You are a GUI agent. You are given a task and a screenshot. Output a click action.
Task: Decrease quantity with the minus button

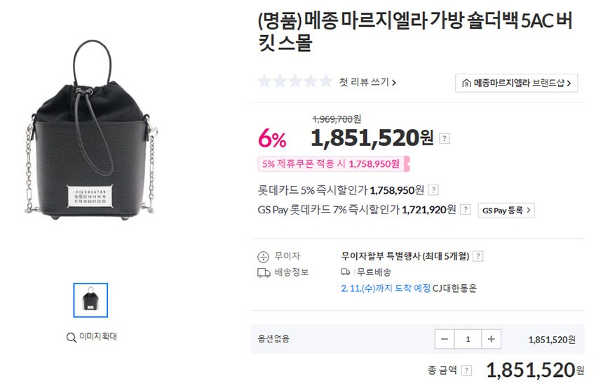click(x=444, y=339)
